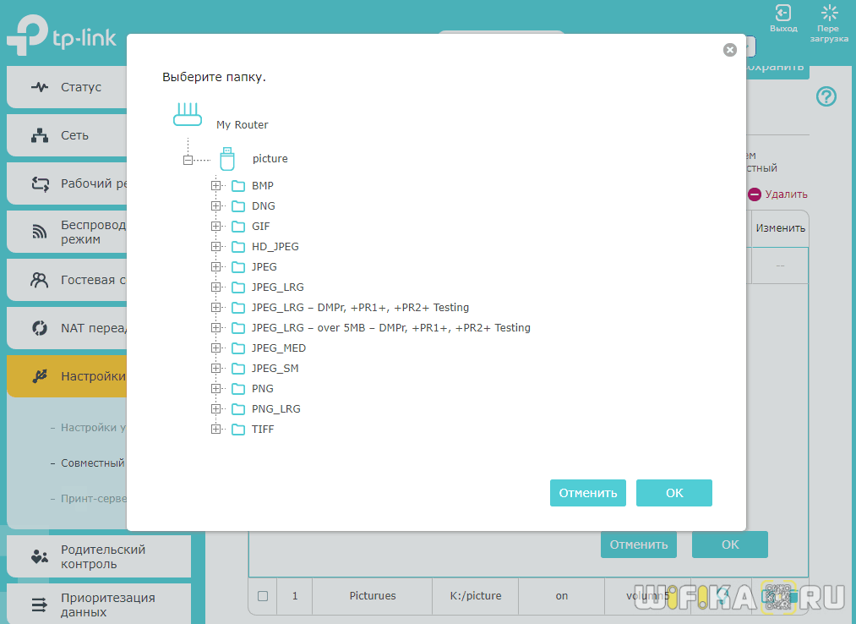Viewport: 856px width, 624px height.
Task: Select JPEG_LRG – over 5MB folder
Action: point(390,328)
